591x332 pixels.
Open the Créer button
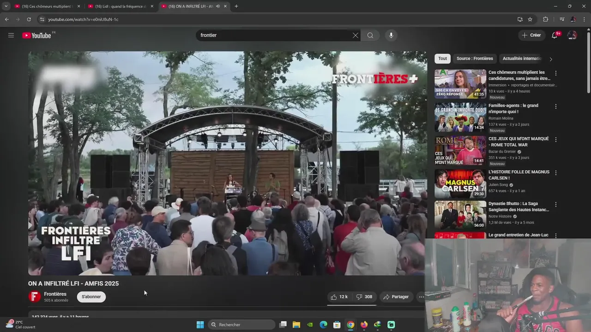531,35
